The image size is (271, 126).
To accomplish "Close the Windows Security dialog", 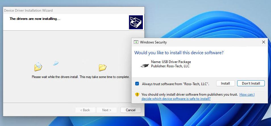I will point(264,42).
